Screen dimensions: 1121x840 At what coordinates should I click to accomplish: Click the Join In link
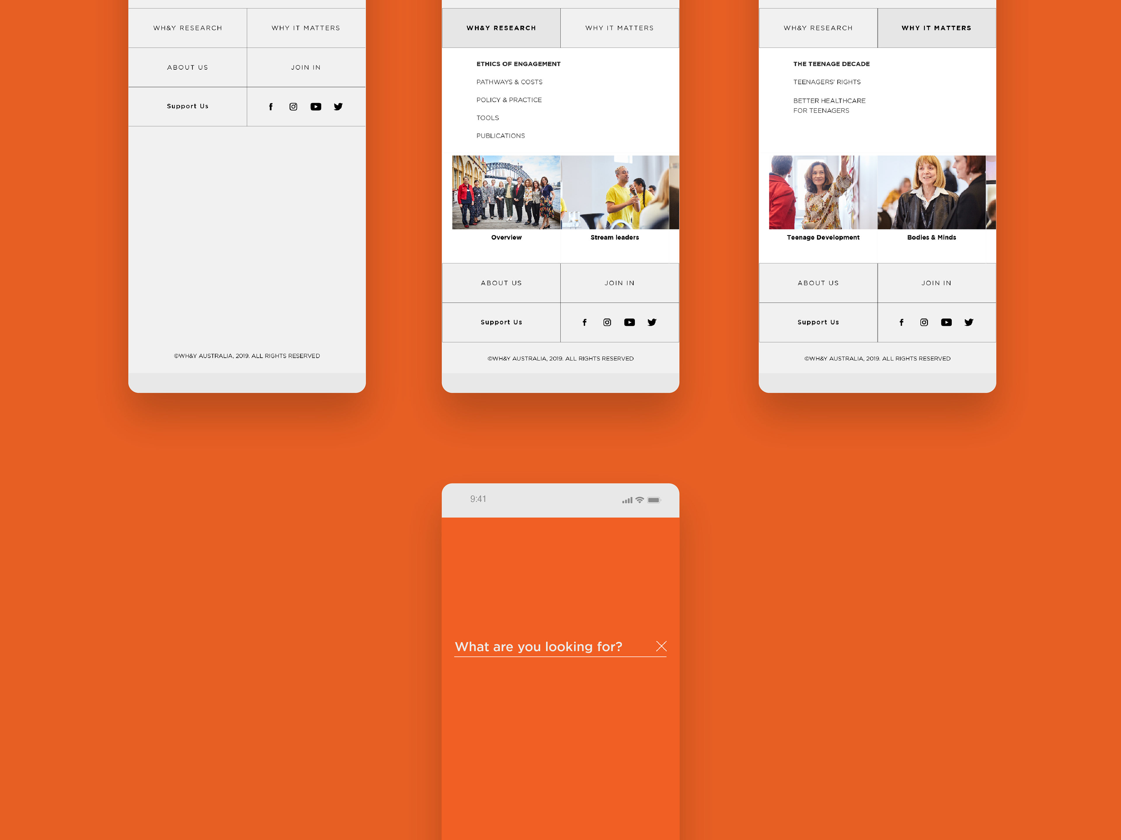305,67
